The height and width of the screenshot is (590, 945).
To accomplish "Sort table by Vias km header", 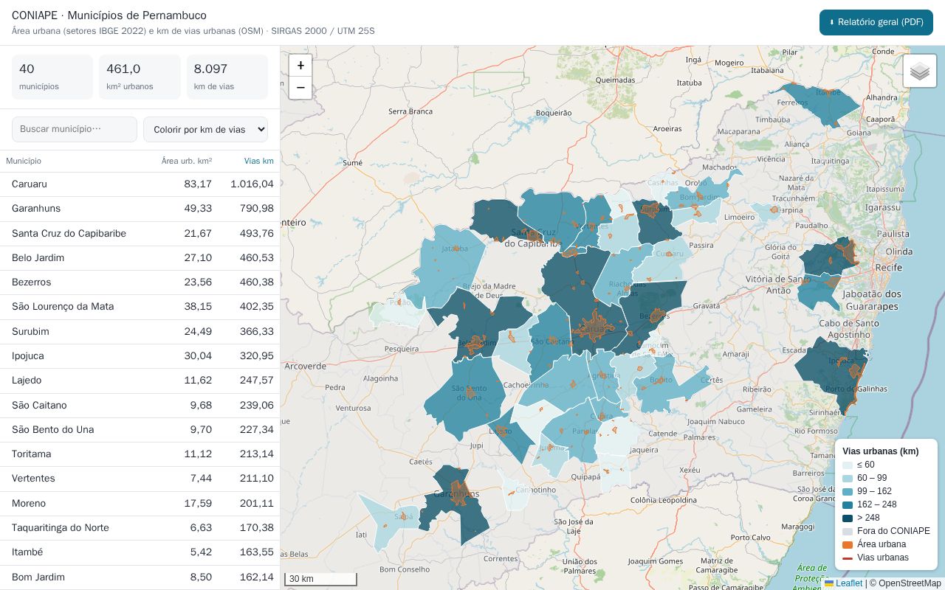I will click(258, 161).
